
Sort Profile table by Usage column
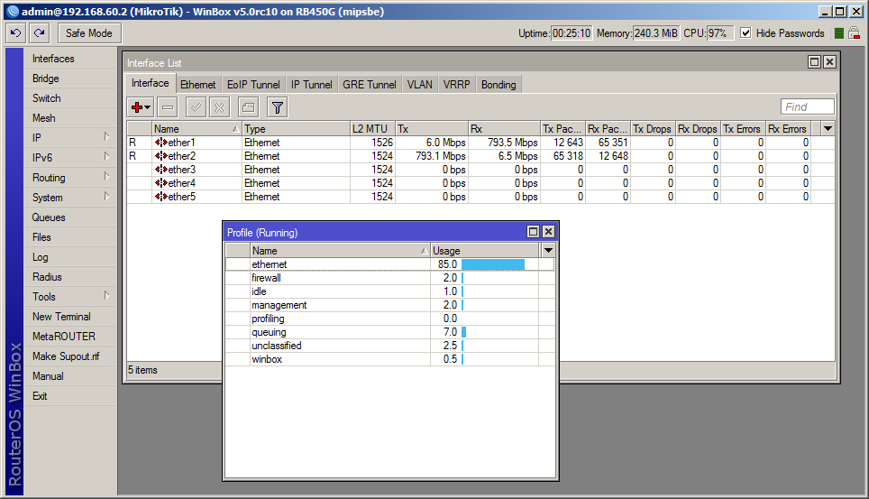[x=485, y=250]
